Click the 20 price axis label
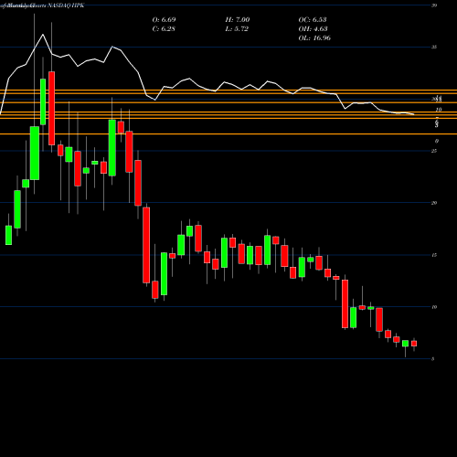Screen dimensions: 457x457 [434, 203]
